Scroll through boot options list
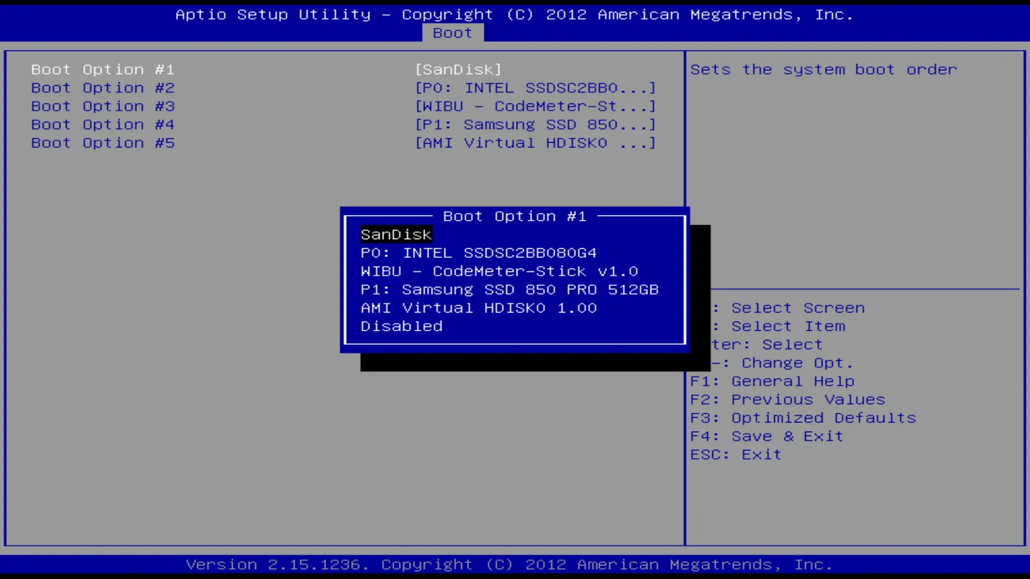The image size is (1030, 579). click(x=514, y=280)
